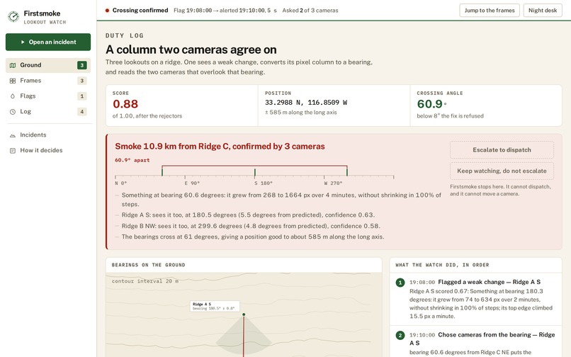Image resolution: width=571 pixels, height=357 pixels.
Task: Click the W 270° mark on bearing scale
Action: [333, 183]
